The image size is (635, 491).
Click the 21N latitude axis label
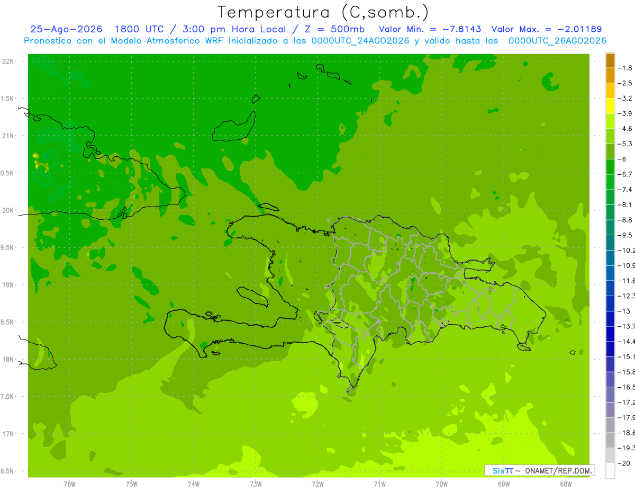[9, 136]
